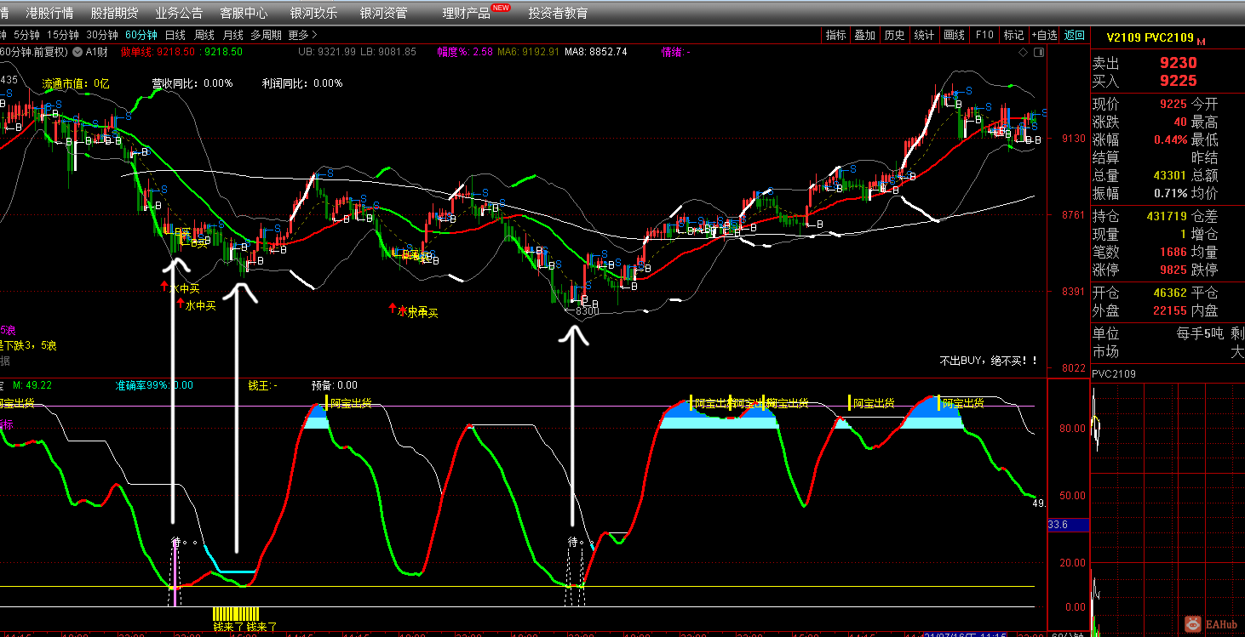Screen dimensions: 1245x637
Task: Click the 情绪 indicator label
Action: coord(676,51)
